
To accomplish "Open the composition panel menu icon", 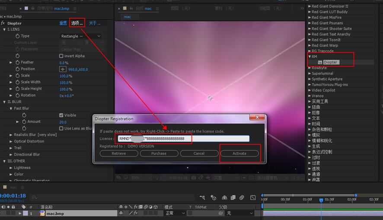I will point(157,9).
